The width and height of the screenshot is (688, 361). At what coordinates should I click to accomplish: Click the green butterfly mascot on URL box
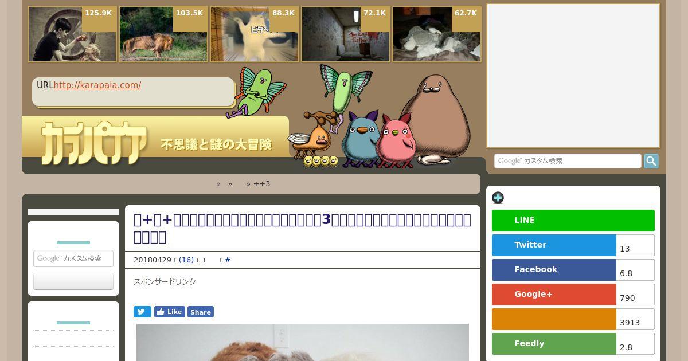[x=255, y=92]
